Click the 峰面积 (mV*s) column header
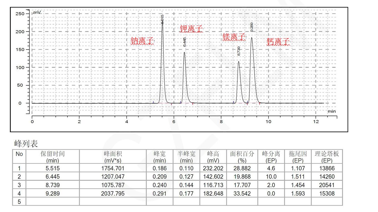The image size is (378, 212). pyautogui.click(x=113, y=157)
